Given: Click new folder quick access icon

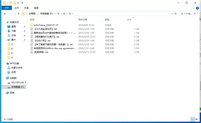Looking at the screenshot, I should [15, 3].
